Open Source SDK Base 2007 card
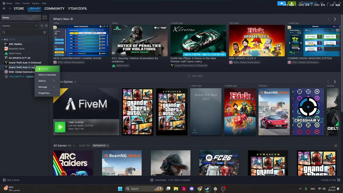 click(206, 112)
